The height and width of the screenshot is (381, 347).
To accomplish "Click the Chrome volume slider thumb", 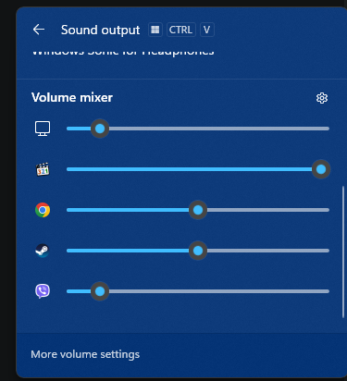I will click(198, 210).
